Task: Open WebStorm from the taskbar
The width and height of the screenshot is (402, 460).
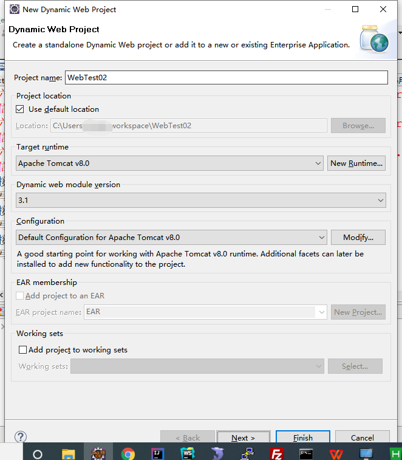Action: [188, 454]
